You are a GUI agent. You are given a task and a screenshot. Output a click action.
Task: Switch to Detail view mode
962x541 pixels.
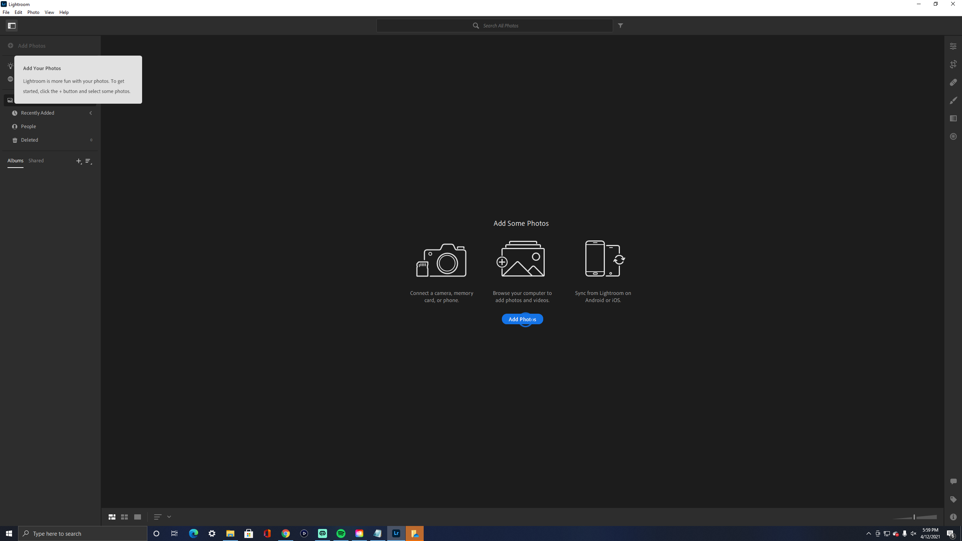pyautogui.click(x=137, y=517)
